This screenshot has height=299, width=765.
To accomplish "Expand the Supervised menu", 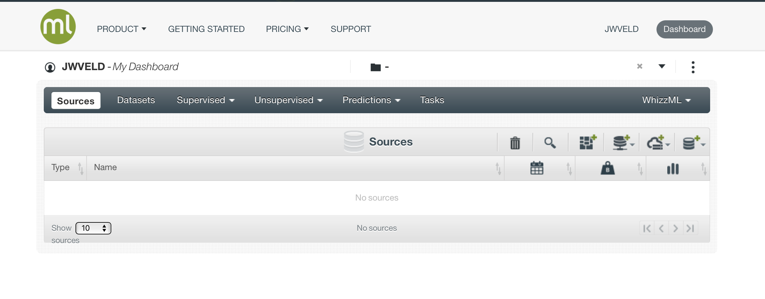I will (x=206, y=100).
